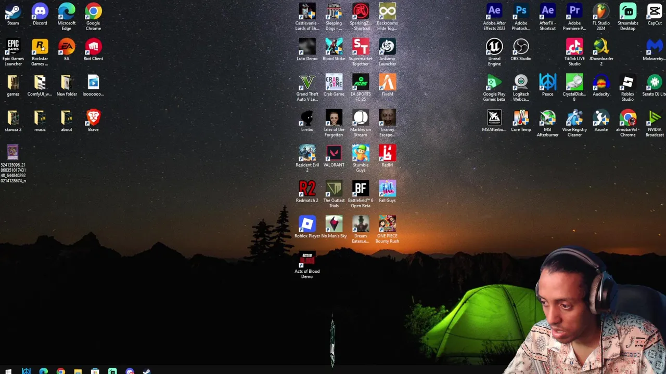Open File Explorer from the taskbar

tap(78, 371)
